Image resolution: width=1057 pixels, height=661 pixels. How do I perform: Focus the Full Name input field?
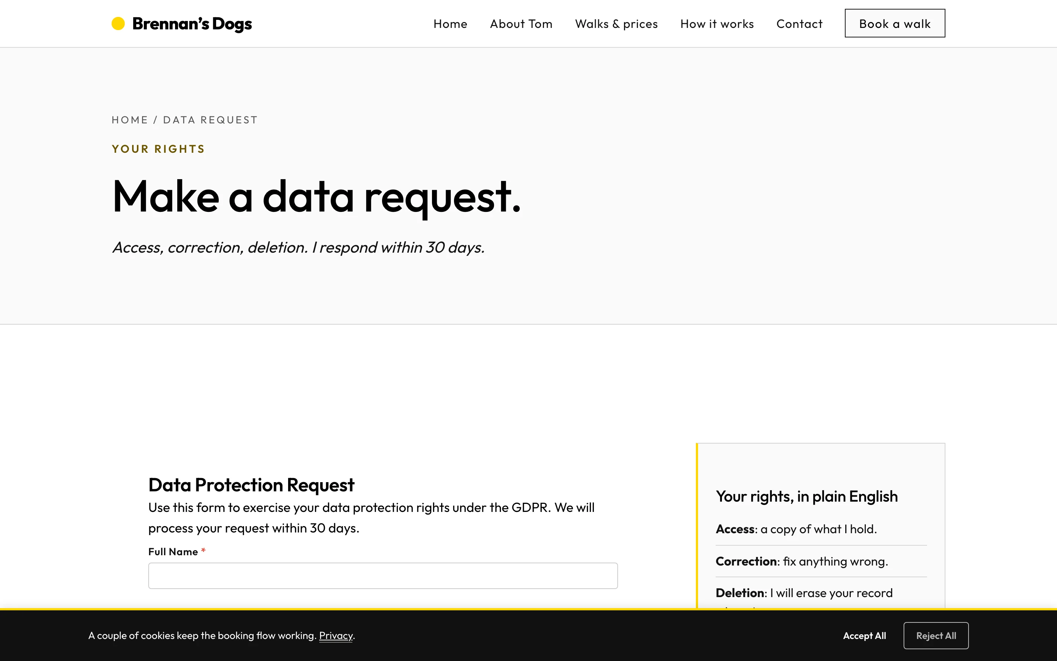383,575
